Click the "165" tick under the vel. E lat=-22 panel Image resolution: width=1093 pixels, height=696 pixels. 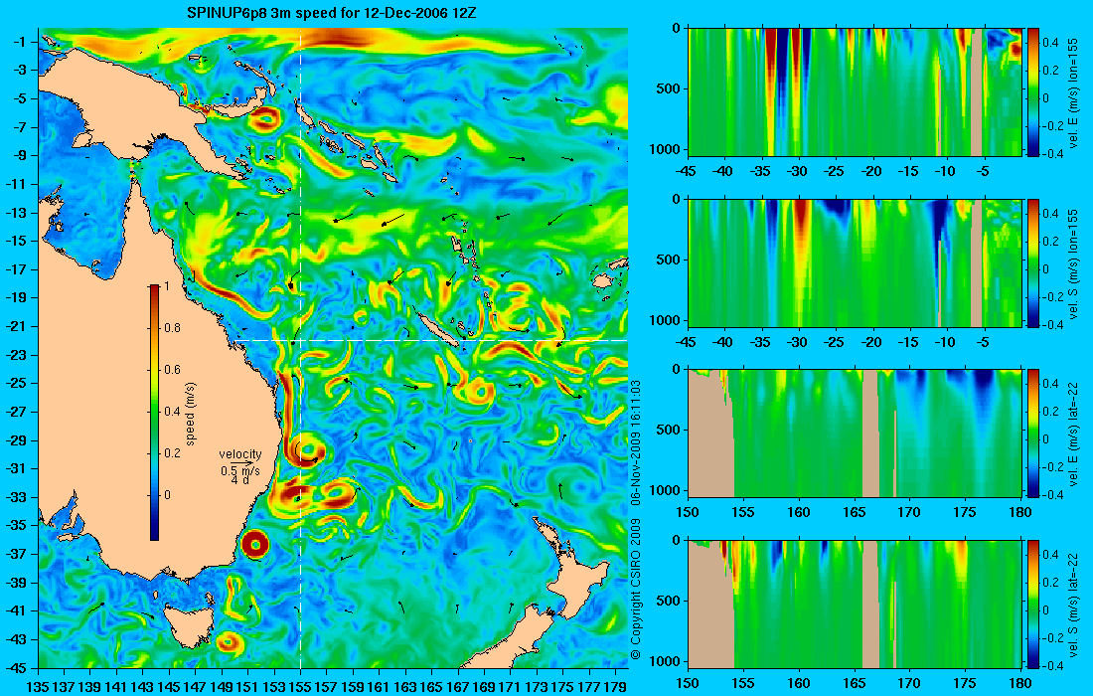pyautogui.click(x=855, y=513)
